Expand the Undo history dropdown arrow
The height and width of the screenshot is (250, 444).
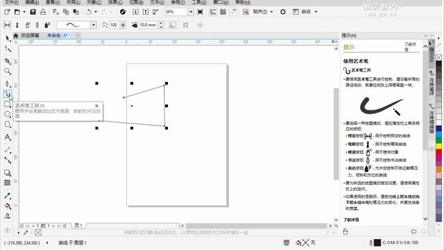pyautogui.click(x=96, y=12)
